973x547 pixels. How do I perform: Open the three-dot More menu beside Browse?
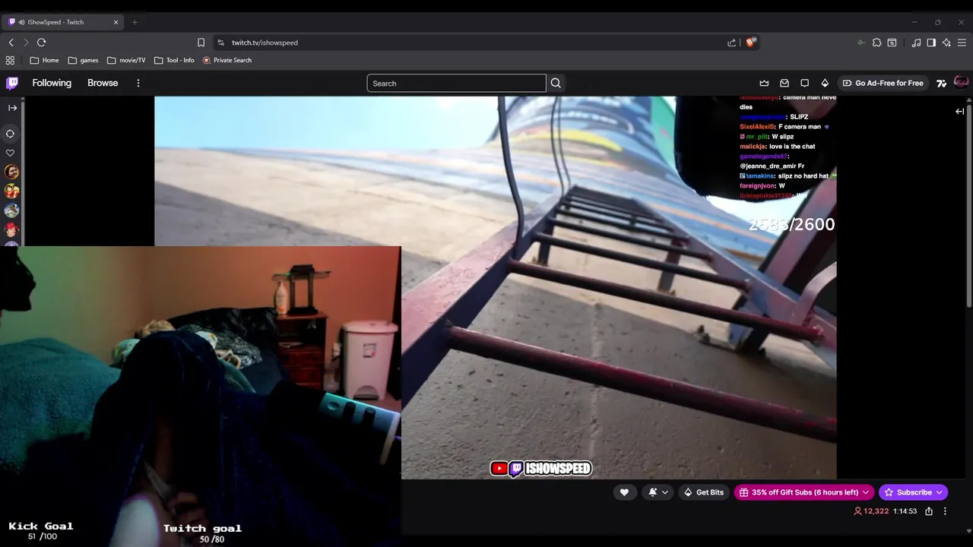(138, 83)
